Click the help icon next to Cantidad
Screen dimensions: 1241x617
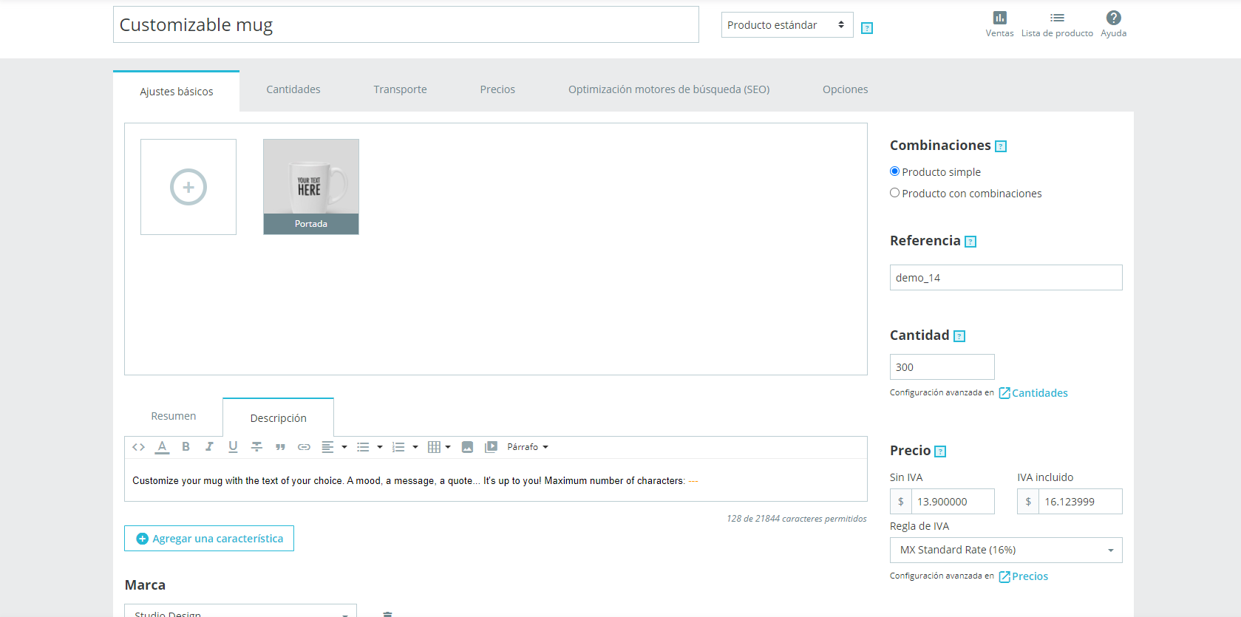(959, 336)
